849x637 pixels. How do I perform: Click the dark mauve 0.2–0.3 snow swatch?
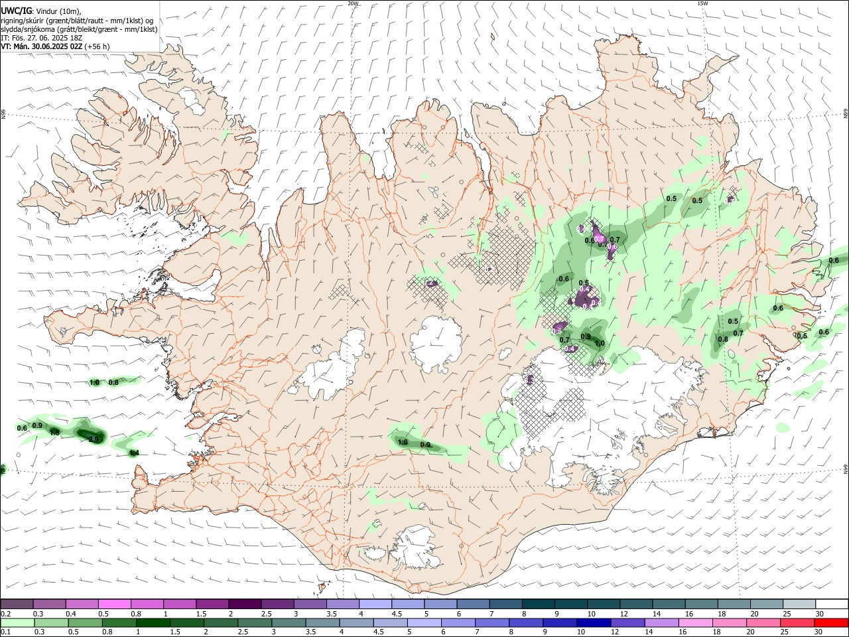tap(17, 604)
